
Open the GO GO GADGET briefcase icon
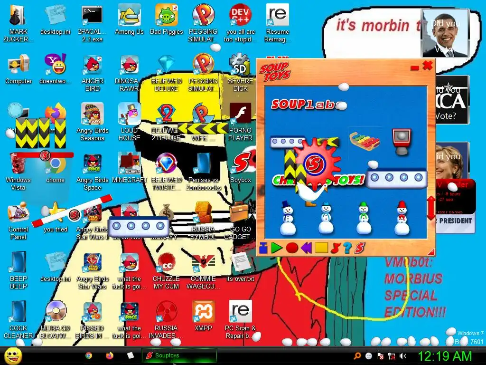point(241,221)
